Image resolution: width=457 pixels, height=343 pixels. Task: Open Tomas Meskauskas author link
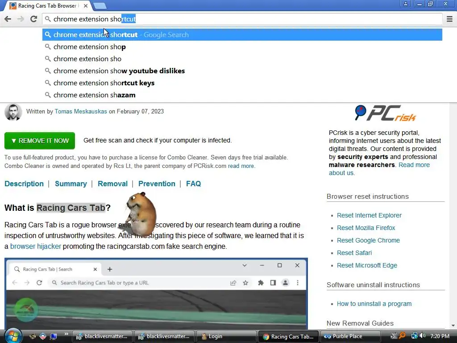pos(81,111)
